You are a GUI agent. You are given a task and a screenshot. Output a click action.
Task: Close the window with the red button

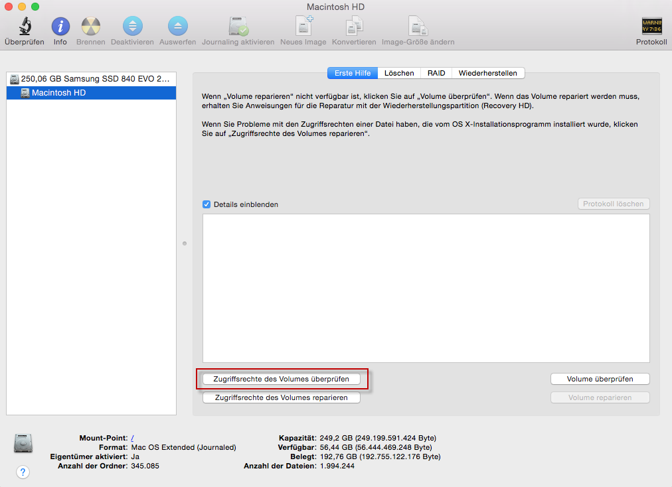point(9,7)
